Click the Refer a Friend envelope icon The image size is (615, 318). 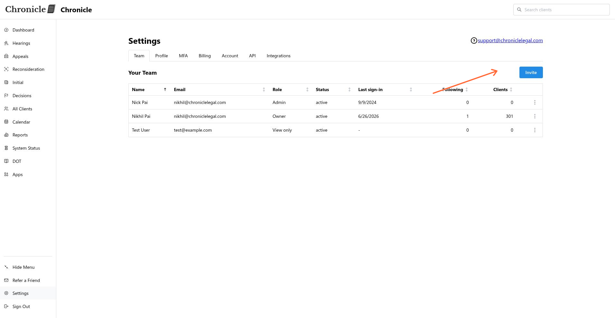[6, 280]
